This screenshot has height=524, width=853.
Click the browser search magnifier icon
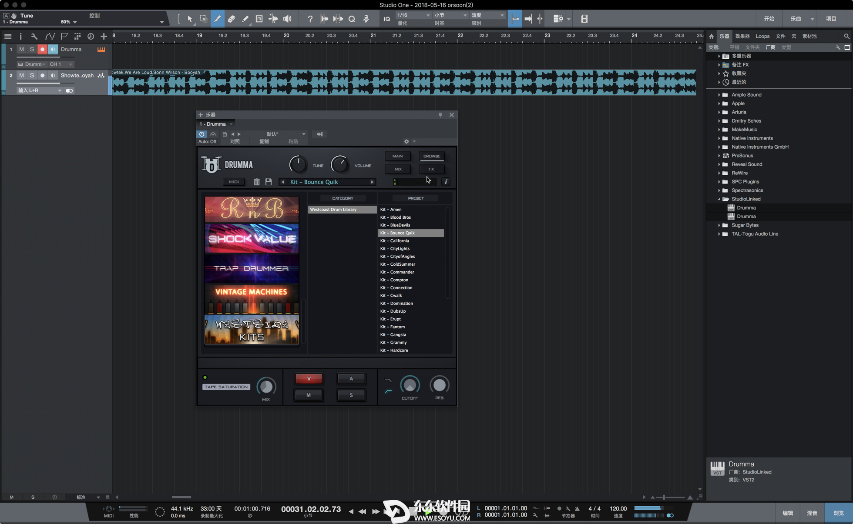pos(846,36)
